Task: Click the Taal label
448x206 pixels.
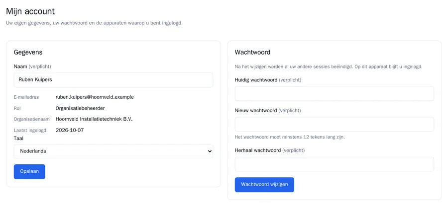Action: (x=18, y=138)
